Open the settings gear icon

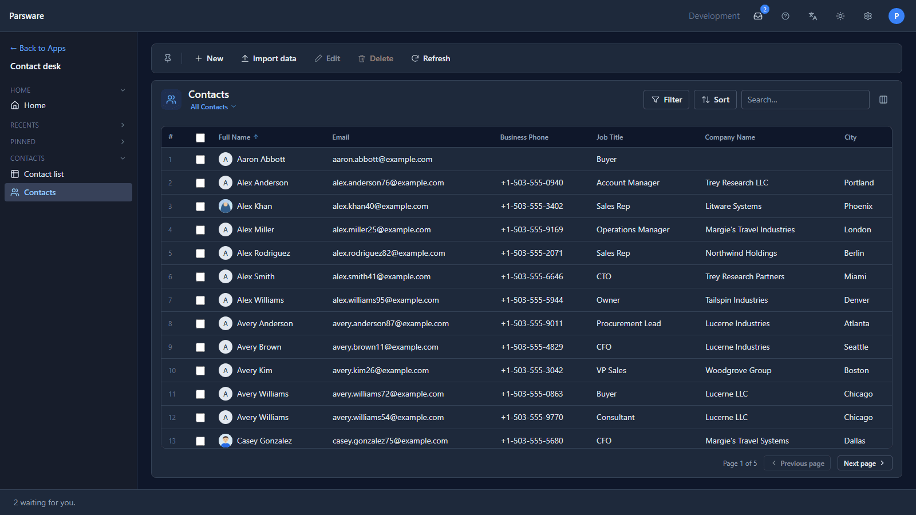pos(868,16)
